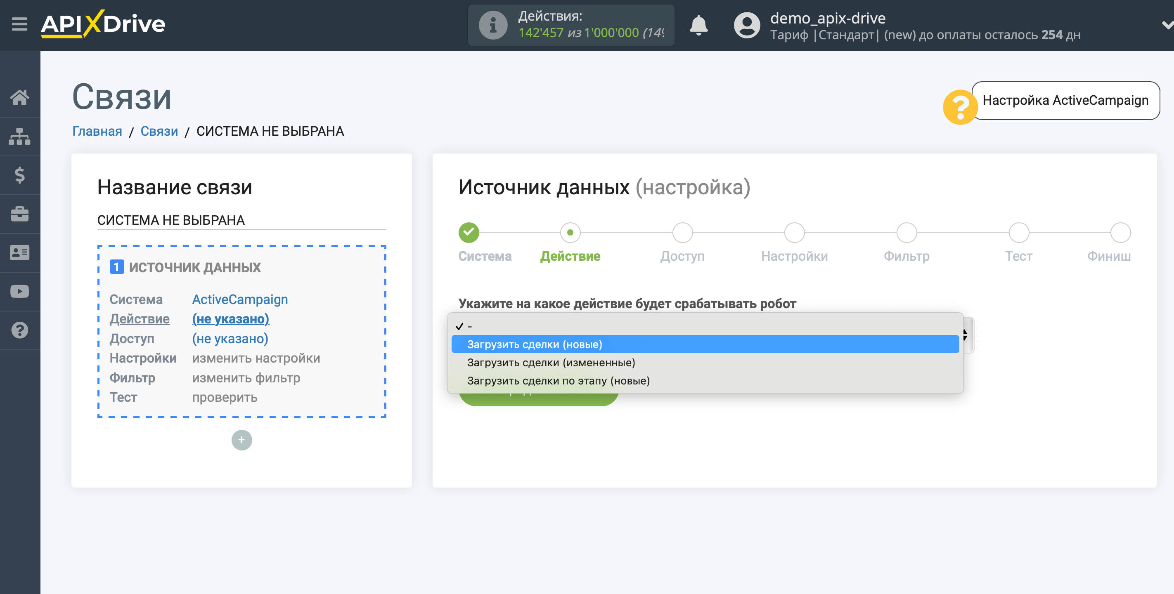Select the Финиш step circle

pos(1120,232)
